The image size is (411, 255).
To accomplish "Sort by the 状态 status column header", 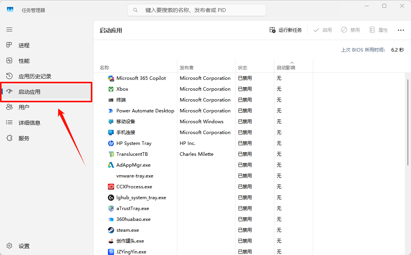I will tap(243, 67).
